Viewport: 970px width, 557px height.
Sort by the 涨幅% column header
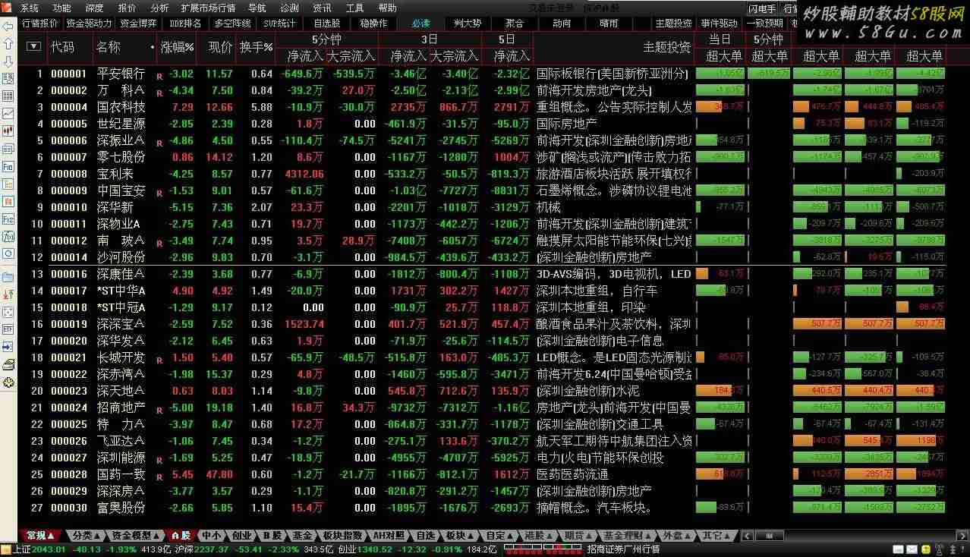tap(177, 47)
